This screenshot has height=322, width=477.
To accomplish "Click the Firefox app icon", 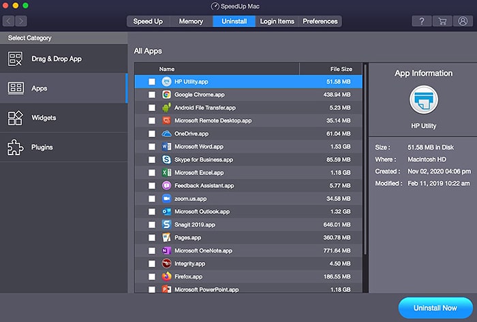I will click(166, 276).
